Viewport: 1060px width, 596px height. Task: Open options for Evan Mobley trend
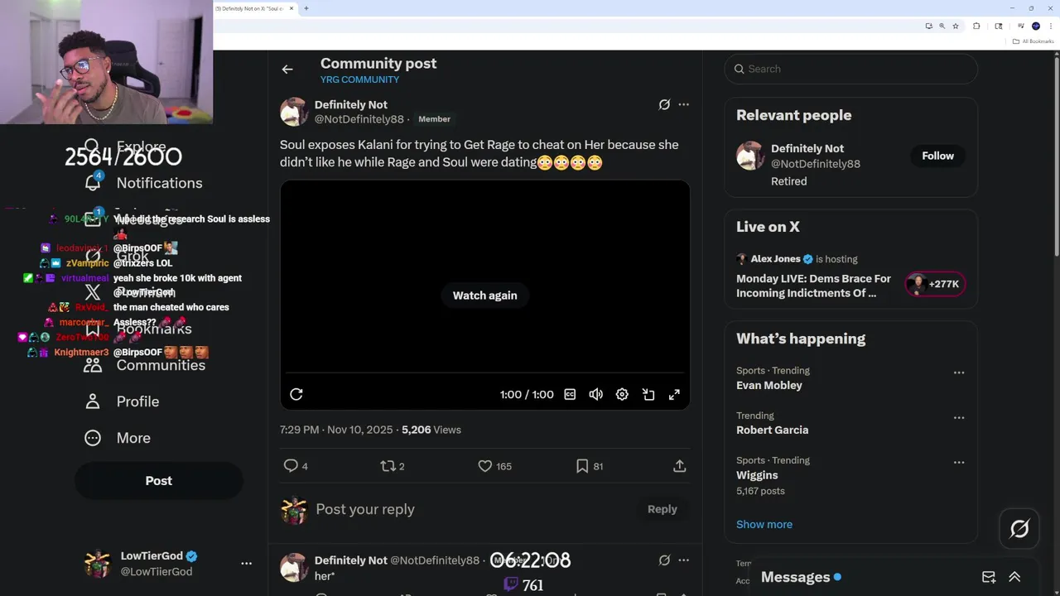point(958,372)
